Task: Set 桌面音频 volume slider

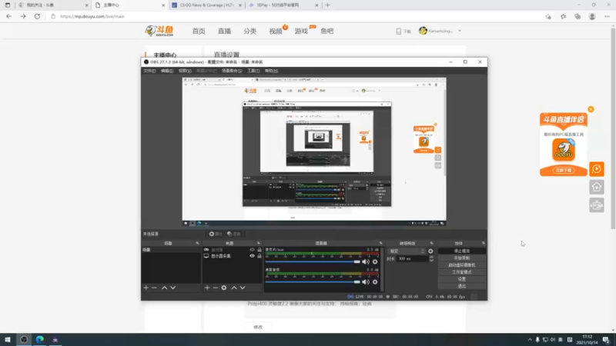Action: [x=313, y=281]
